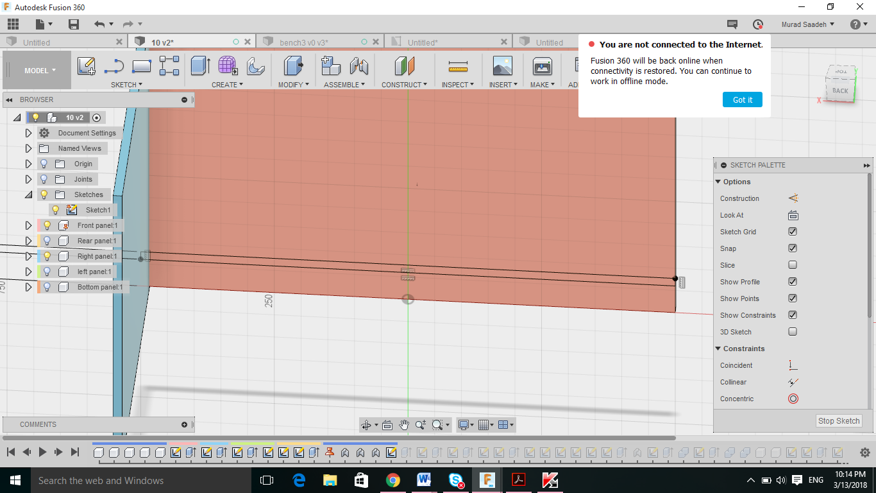The image size is (876, 493).
Task: Select the Pan hand tool in navigation bar
Action: coord(404,425)
